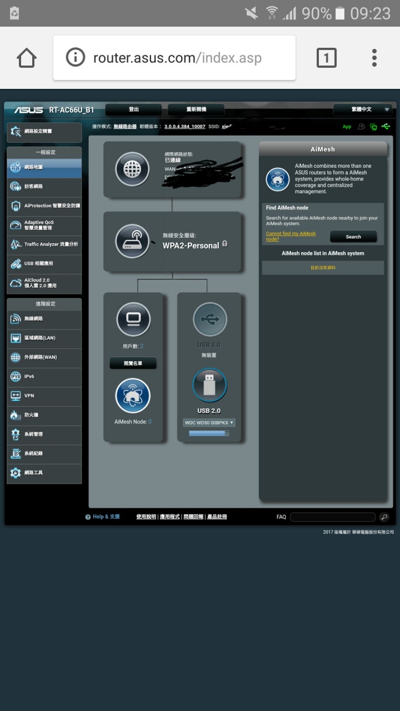Click the App link in status bar
Viewport: 400px width, 711px height.
tap(347, 127)
